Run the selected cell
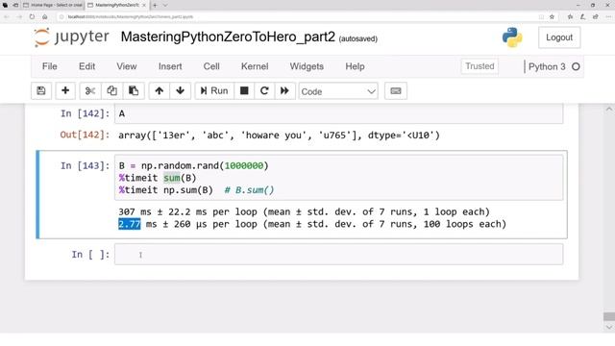 (214, 91)
